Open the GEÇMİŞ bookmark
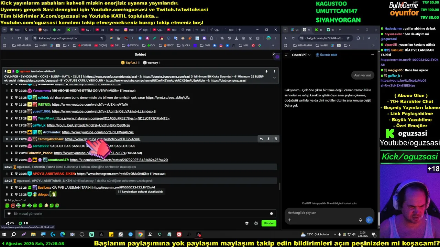Image resolution: width=440 pixels, height=247 pixels. pos(101,45)
